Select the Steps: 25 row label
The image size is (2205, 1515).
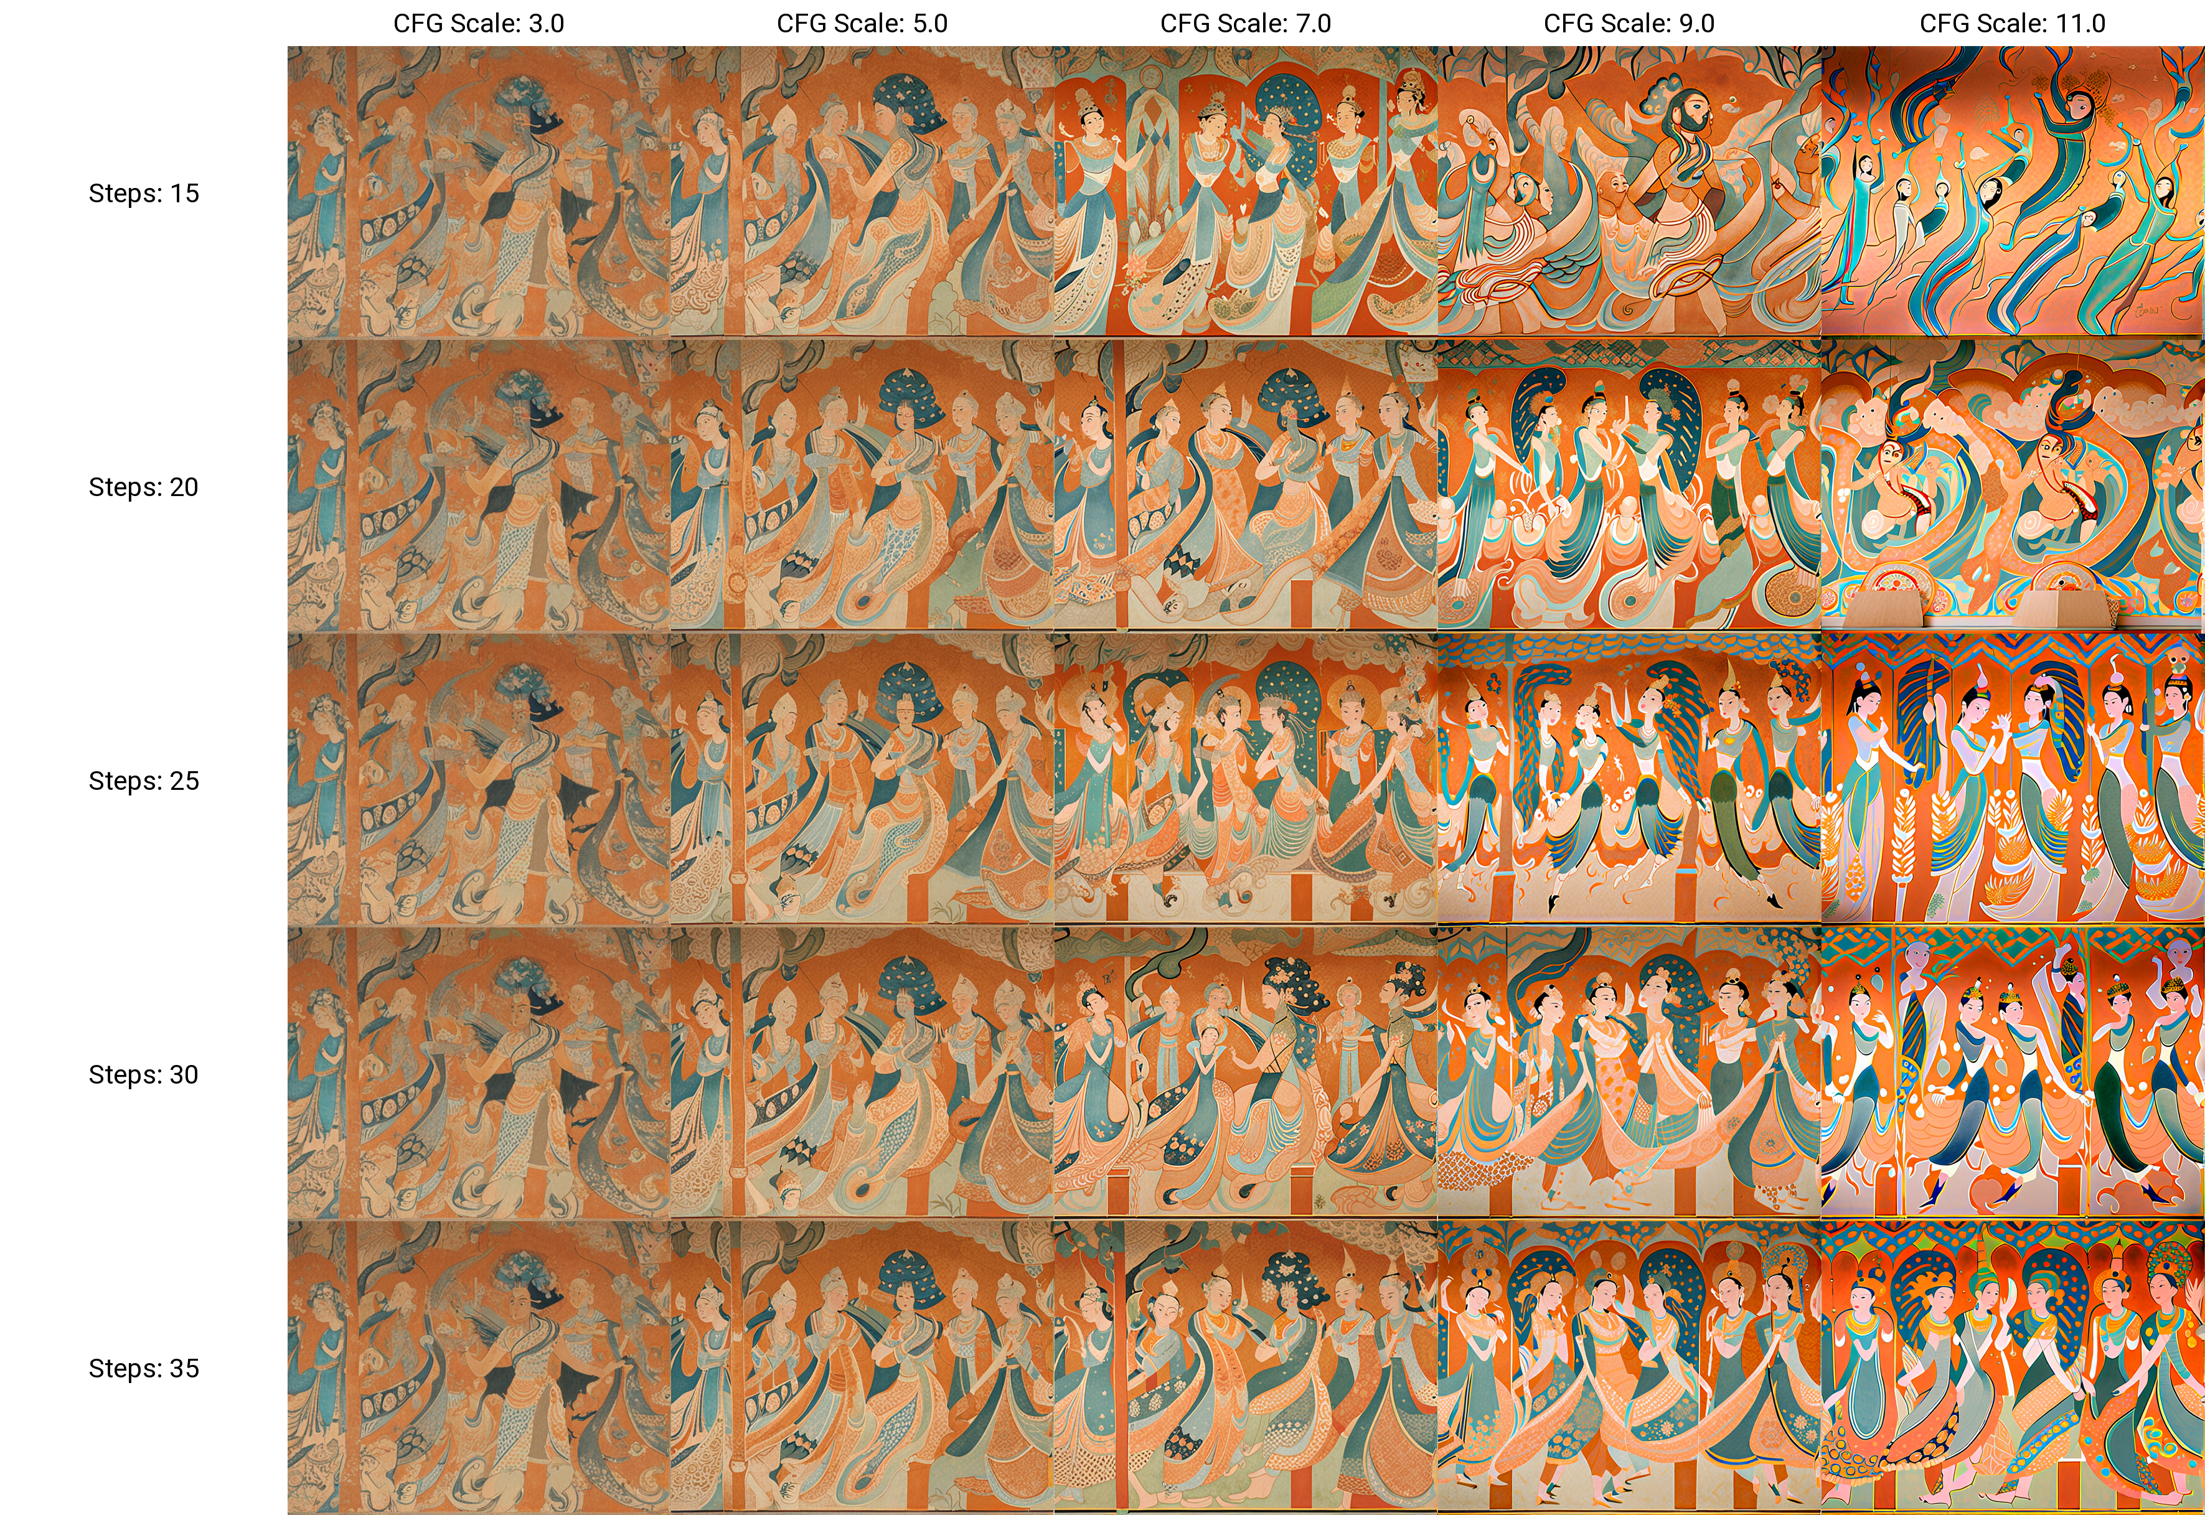click(x=143, y=781)
